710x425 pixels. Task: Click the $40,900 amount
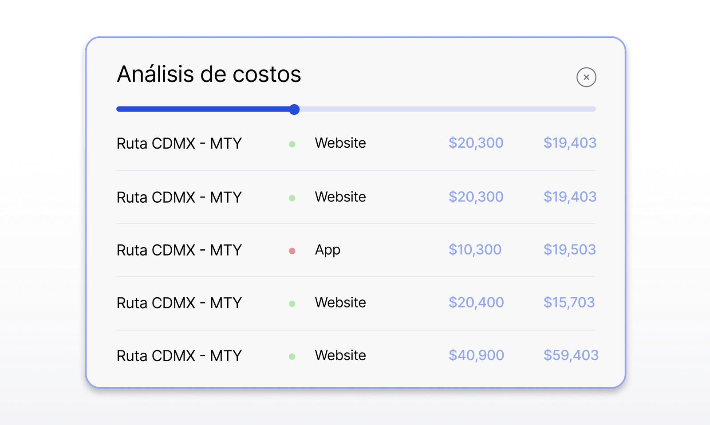tap(476, 355)
